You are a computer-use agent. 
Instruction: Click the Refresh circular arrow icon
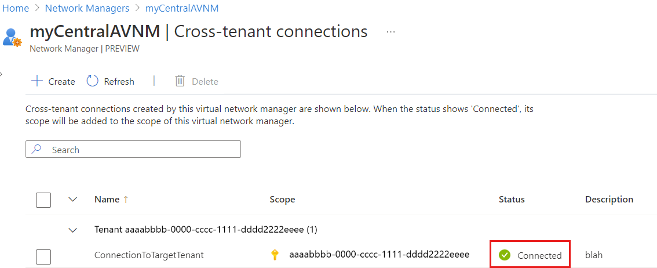click(x=93, y=81)
